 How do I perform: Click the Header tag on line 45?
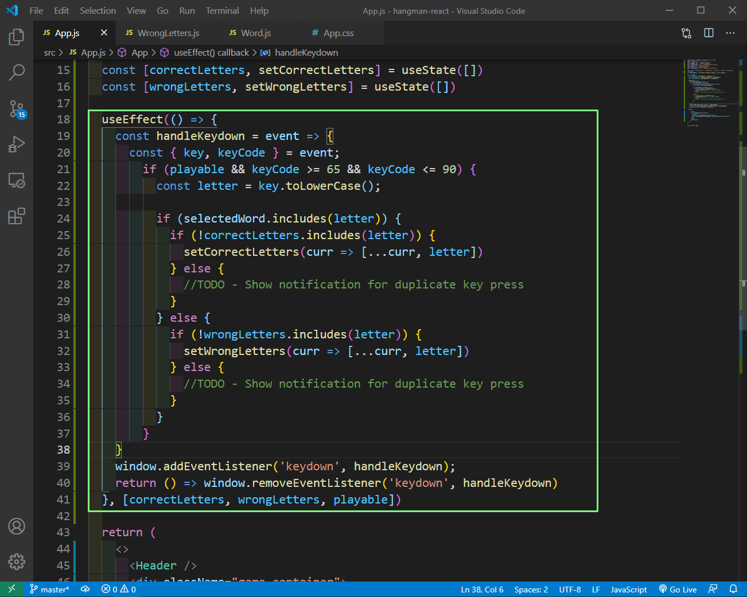(x=156, y=566)
